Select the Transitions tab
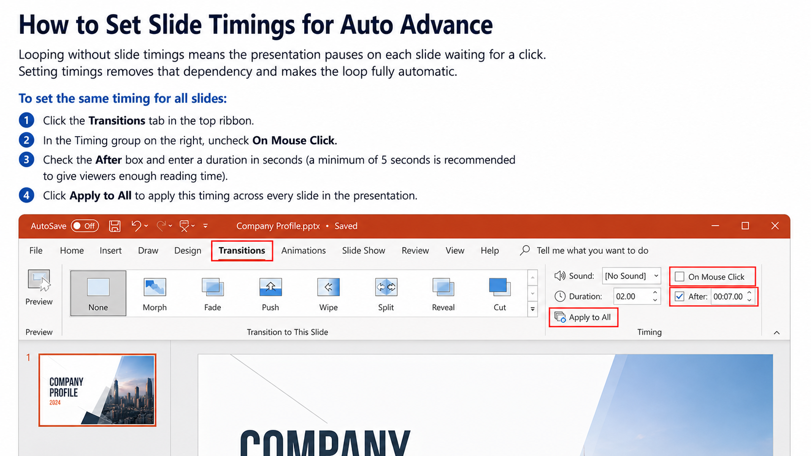Screen dimensions: 811x456 pos(242,251)
